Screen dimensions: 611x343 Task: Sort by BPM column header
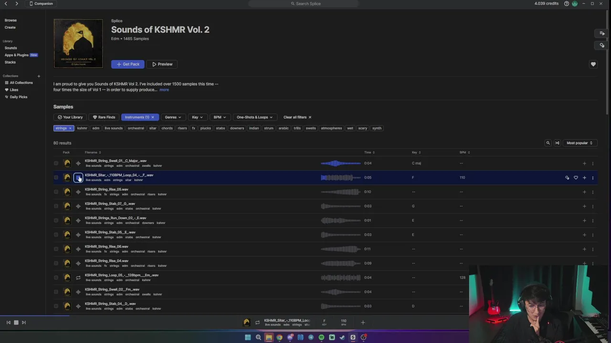pos(464,152)
